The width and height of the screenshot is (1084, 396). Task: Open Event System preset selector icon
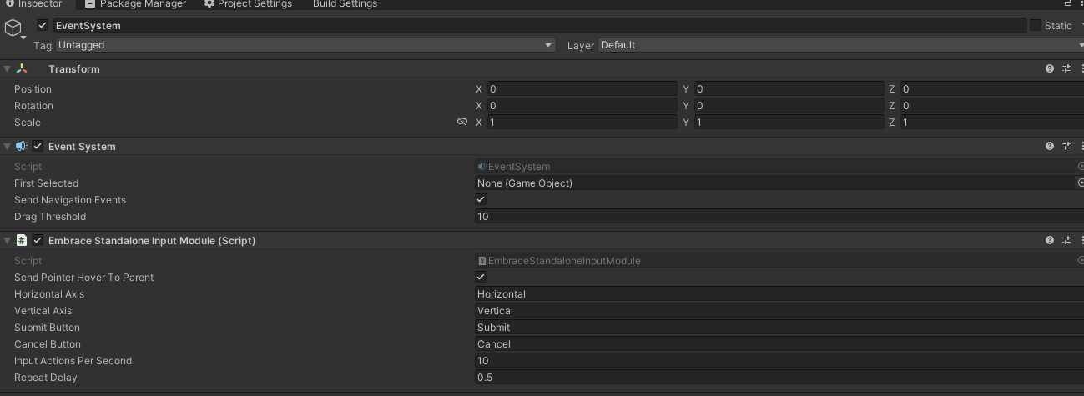click(1066, 147)
